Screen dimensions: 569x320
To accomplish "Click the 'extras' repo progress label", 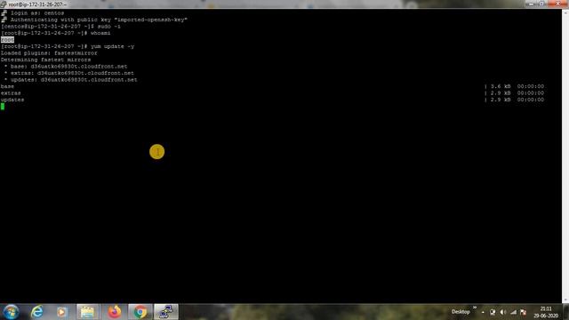I will click(x=11, y=92).
